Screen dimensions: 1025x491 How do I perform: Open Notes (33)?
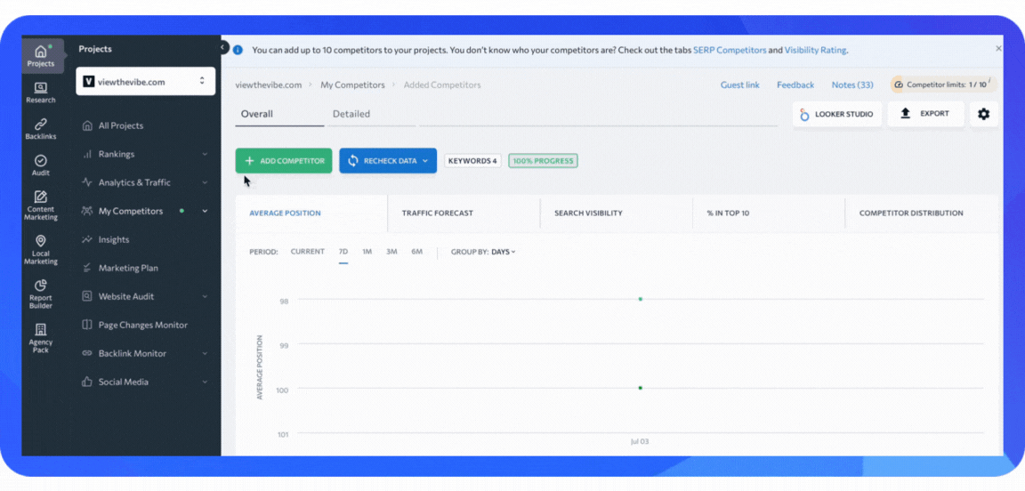(x=852, y=85)
